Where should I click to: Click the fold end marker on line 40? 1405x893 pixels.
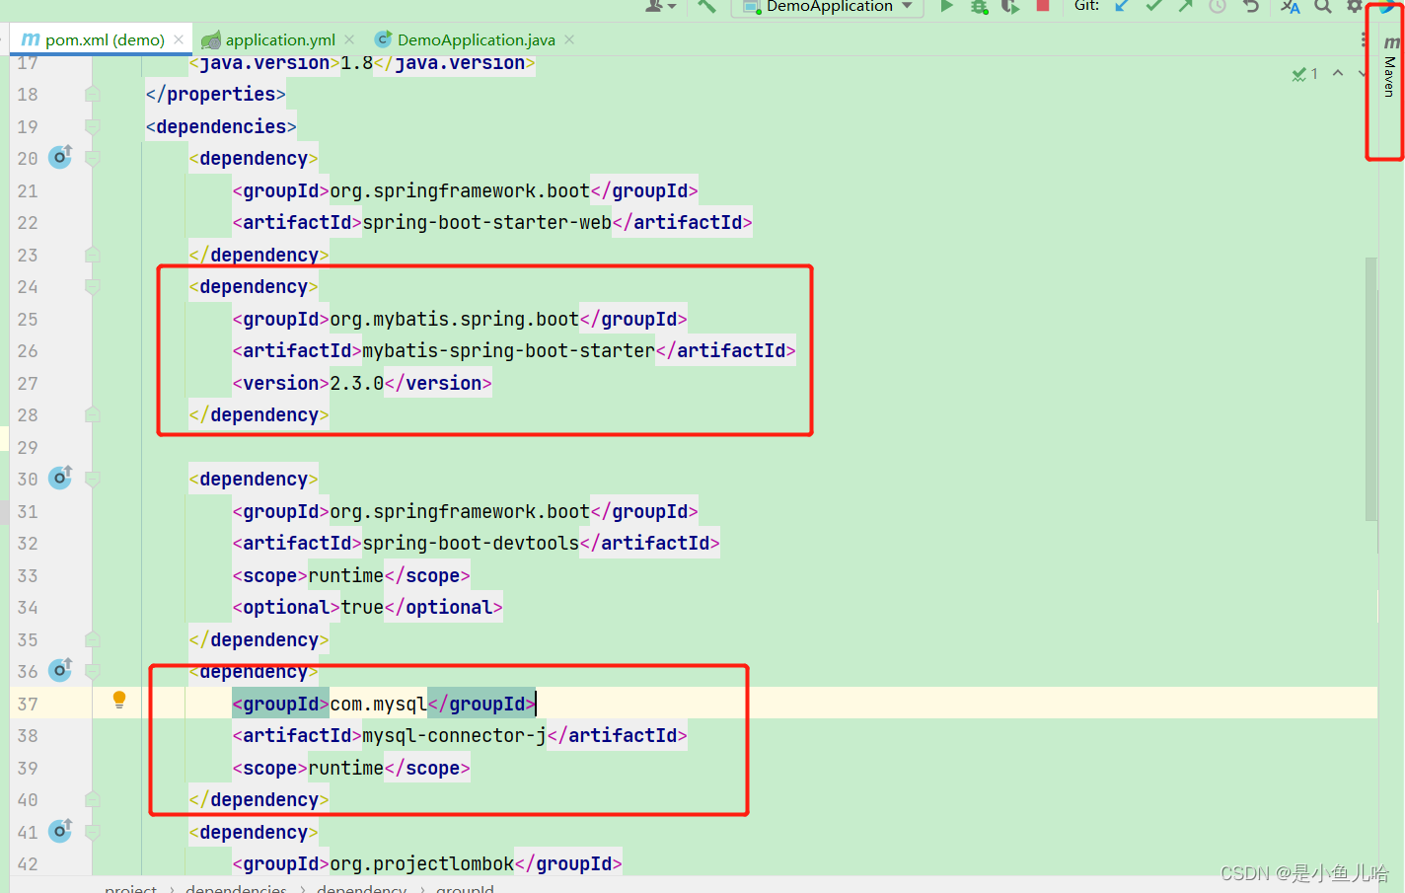click(x=93, y=799)
